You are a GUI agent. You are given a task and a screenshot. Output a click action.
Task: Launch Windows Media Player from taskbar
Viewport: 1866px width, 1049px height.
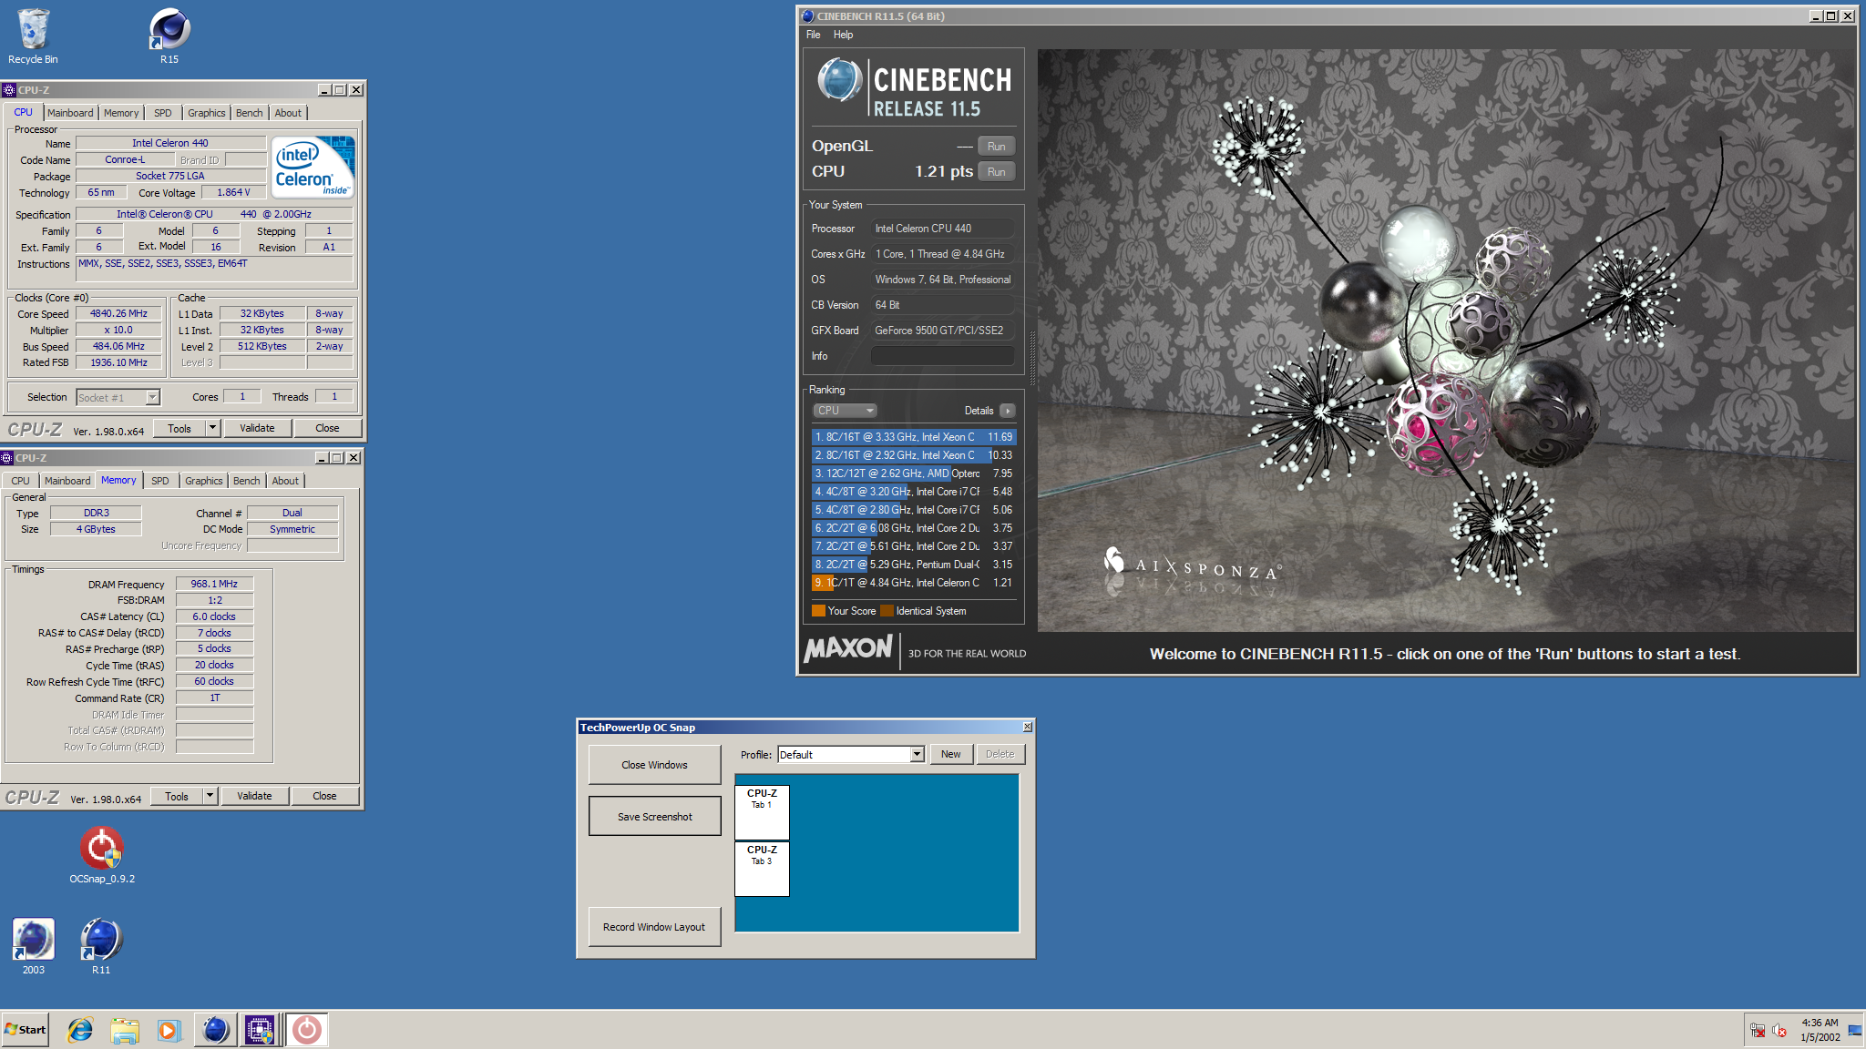(169, 1030)
